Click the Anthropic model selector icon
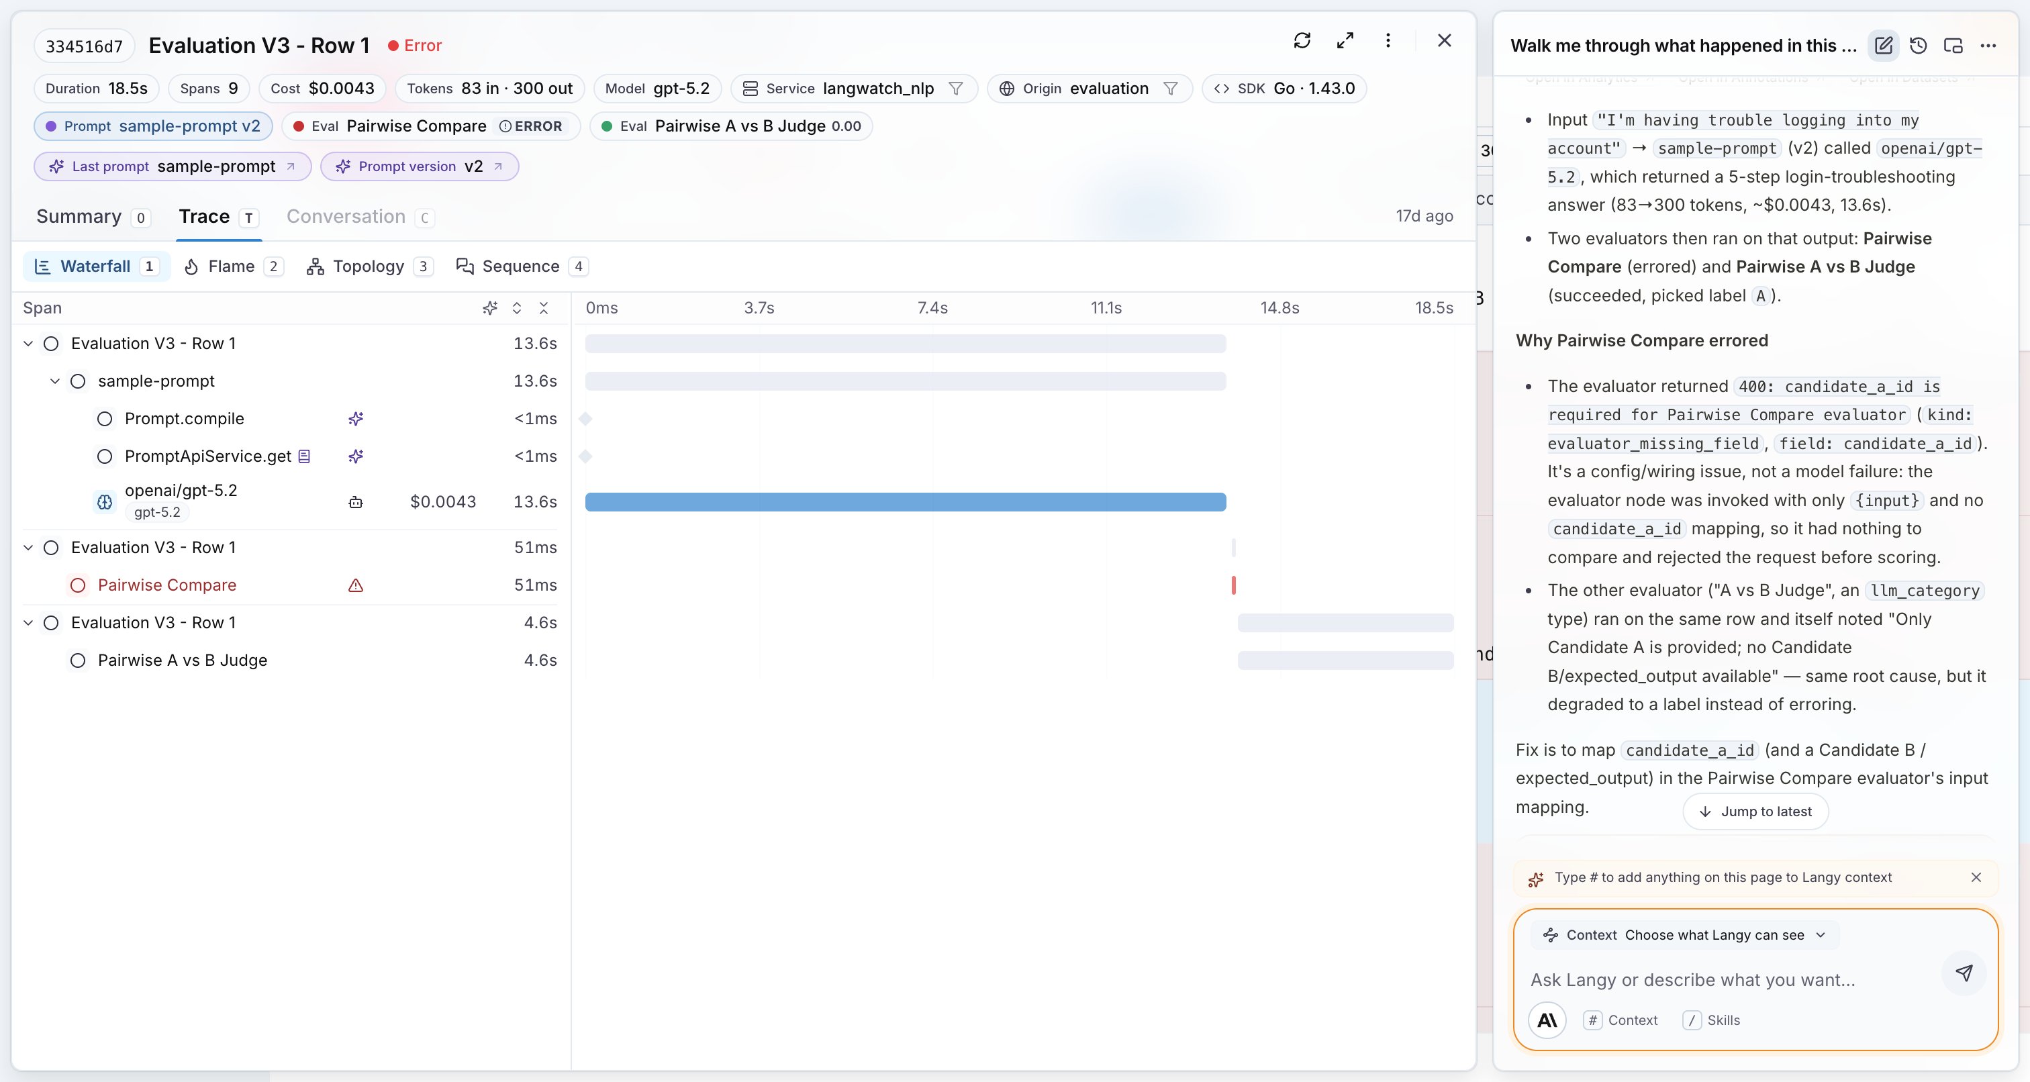The width and height of the screenshot is (2030, 1082). [x=1548, y=1020]
